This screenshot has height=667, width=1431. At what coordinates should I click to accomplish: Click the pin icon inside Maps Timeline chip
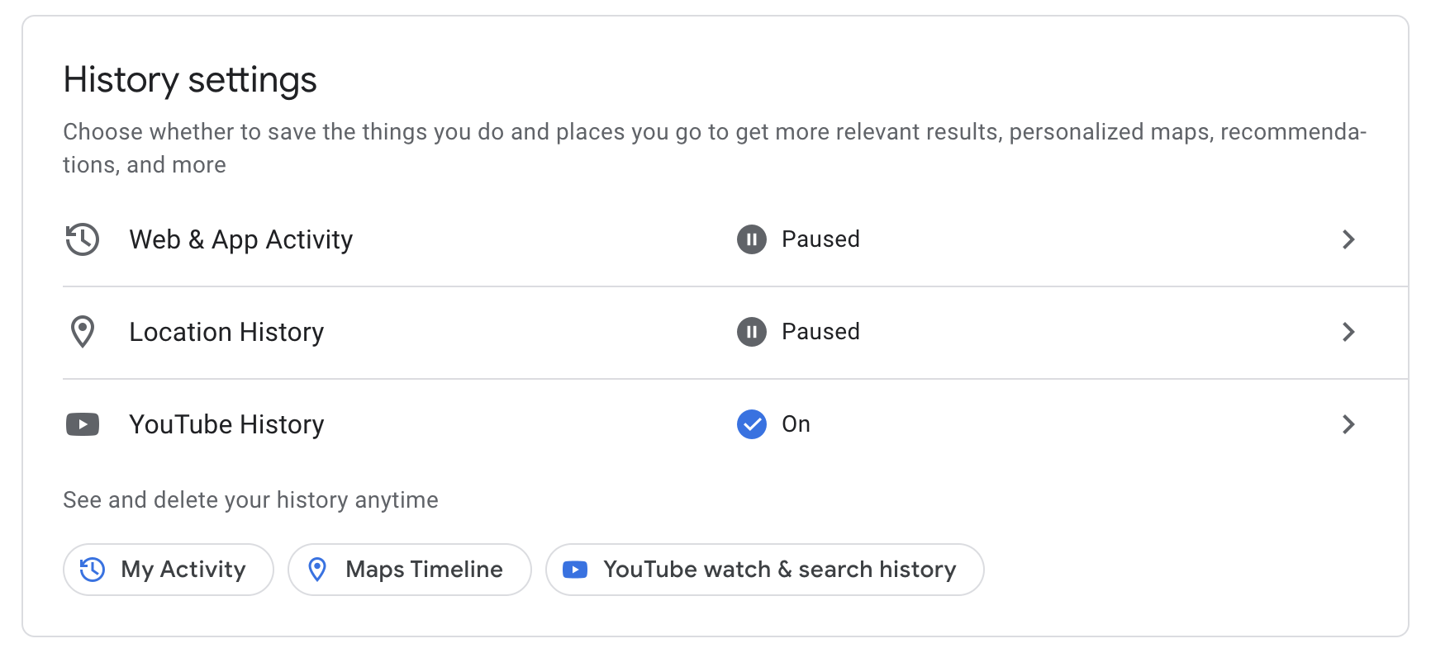coord(317,570)
